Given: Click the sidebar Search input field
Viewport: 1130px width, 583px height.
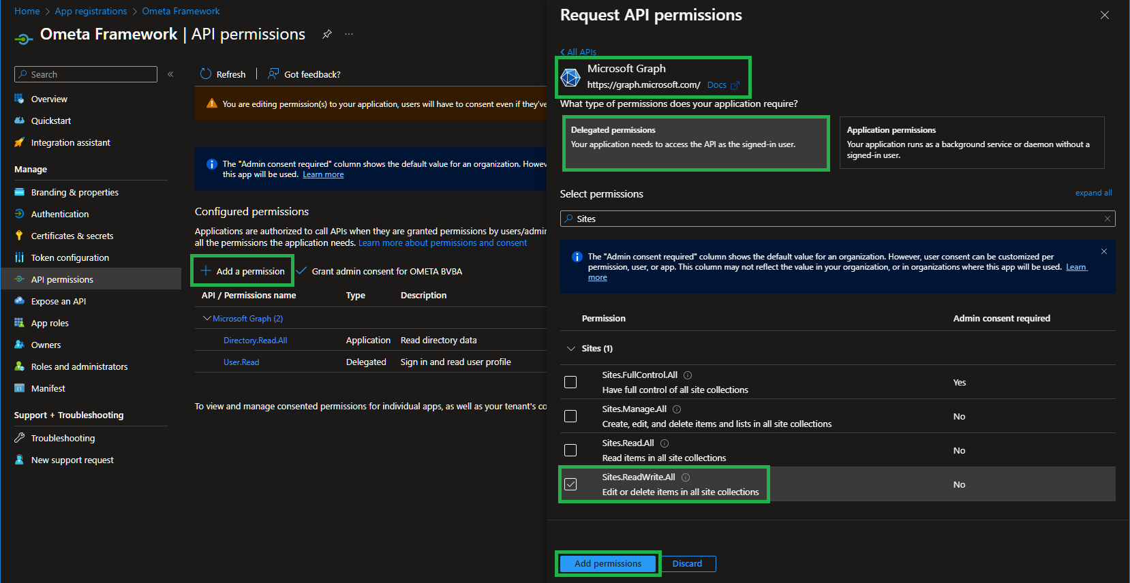Looking at the screenshot, I should point(86,74).
